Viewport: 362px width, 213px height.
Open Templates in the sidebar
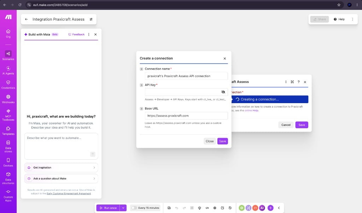tap(8, 131)
